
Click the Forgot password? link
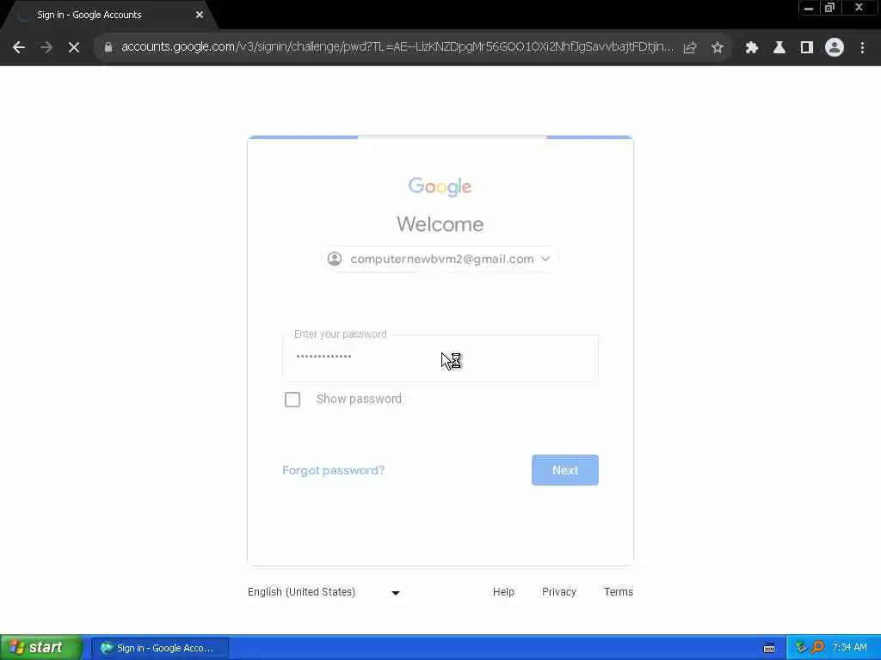point(333,470)
